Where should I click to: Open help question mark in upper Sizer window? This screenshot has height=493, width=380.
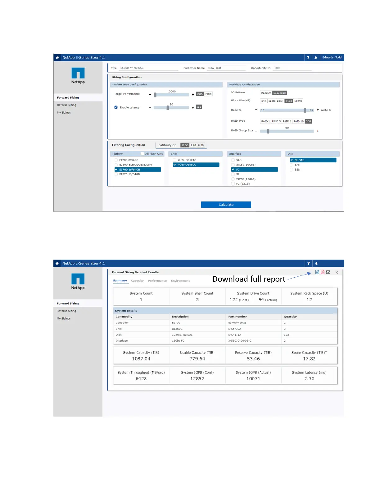click(308, 58)
